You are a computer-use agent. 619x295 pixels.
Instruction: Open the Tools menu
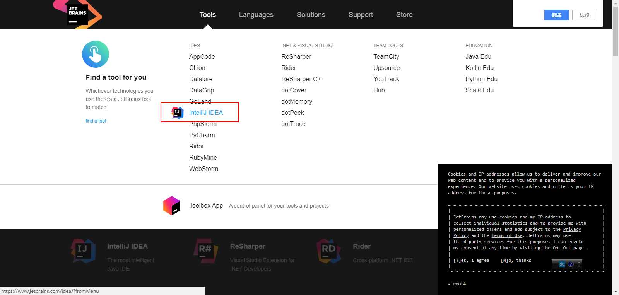click(208, 15)
